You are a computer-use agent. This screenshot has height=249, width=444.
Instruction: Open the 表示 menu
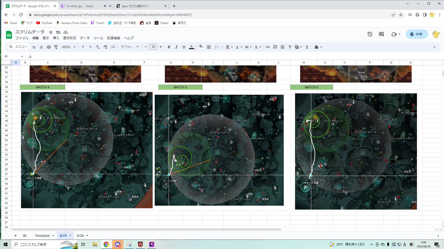pos(46,38)
